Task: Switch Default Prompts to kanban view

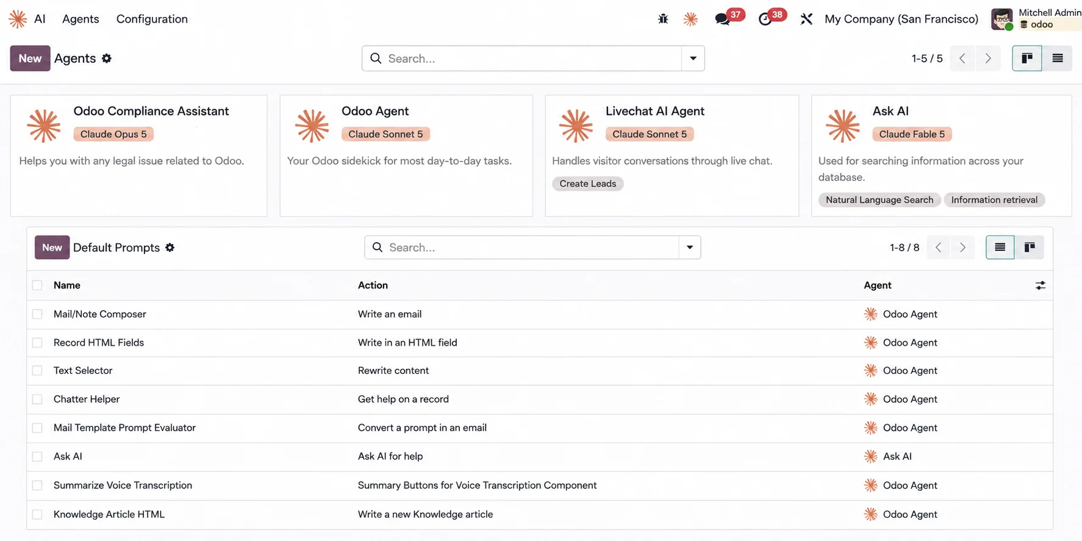Action: click(1030, 248)
